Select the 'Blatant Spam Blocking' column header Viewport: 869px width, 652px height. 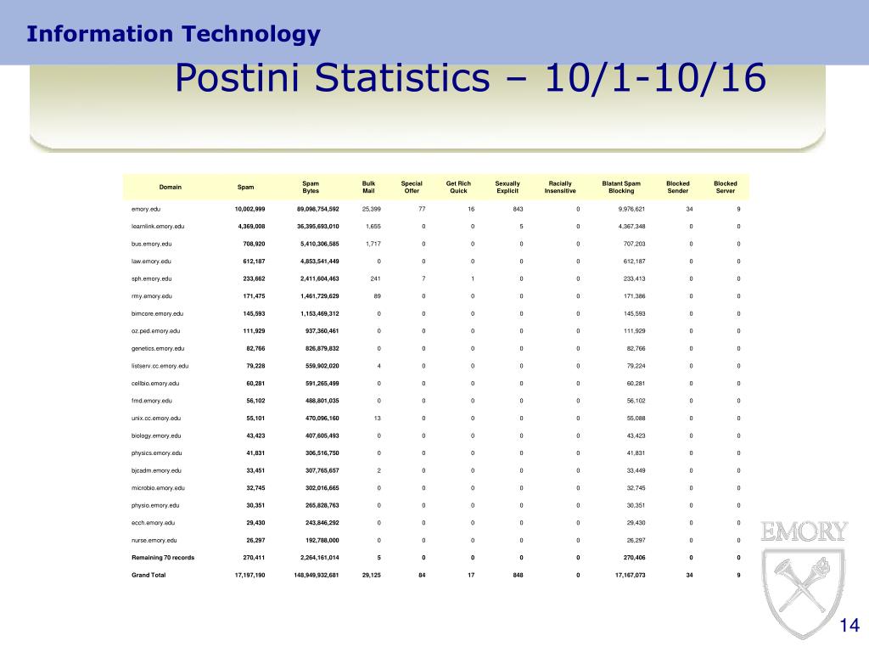pos(621,188)
